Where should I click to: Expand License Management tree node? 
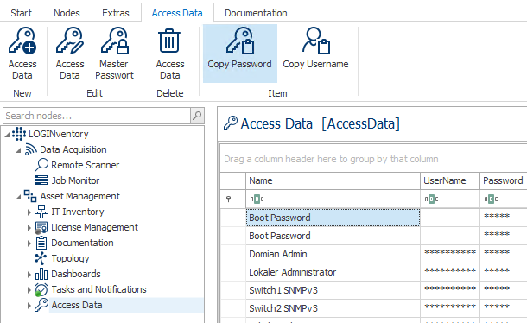[x=29, y=227]
